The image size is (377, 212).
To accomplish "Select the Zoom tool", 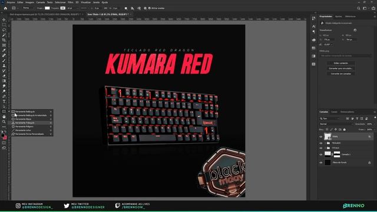I will click(x=4, y=122).
